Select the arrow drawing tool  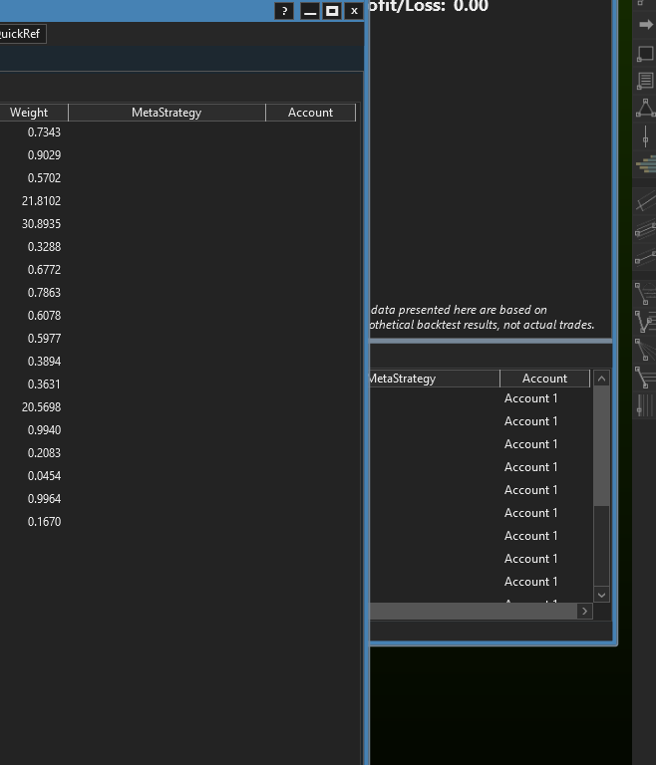point(645,25)
